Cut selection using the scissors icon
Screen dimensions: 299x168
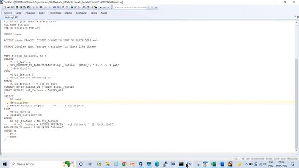point(33,7)
